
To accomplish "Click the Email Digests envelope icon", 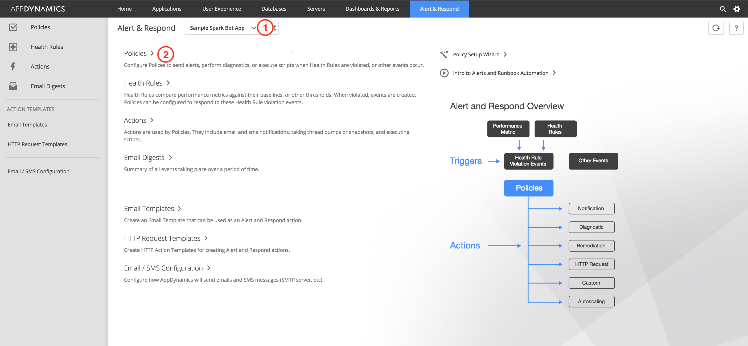I will (13, 86).
